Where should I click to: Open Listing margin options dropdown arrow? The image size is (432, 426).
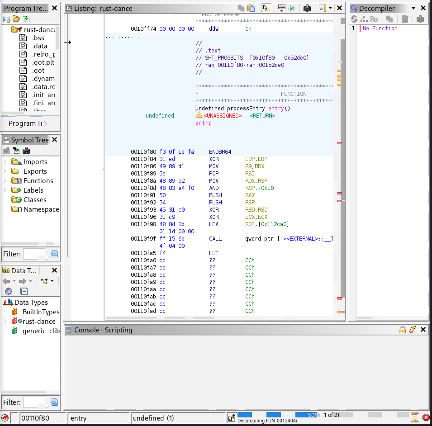click(330, 8)
